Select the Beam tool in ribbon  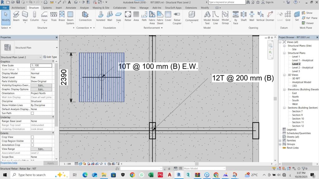[16, 16]
